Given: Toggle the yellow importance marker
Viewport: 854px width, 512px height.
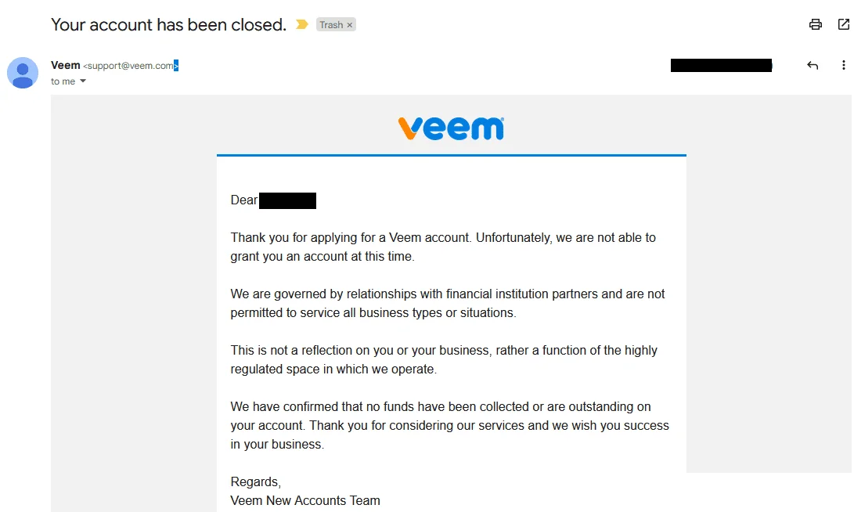Looking at the screenshot, I should pyautogui.click(x=301, y=24).
